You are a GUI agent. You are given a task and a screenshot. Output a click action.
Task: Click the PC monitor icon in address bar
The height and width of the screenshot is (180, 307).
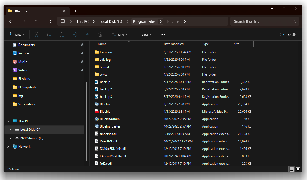click(x=63, y=21)
